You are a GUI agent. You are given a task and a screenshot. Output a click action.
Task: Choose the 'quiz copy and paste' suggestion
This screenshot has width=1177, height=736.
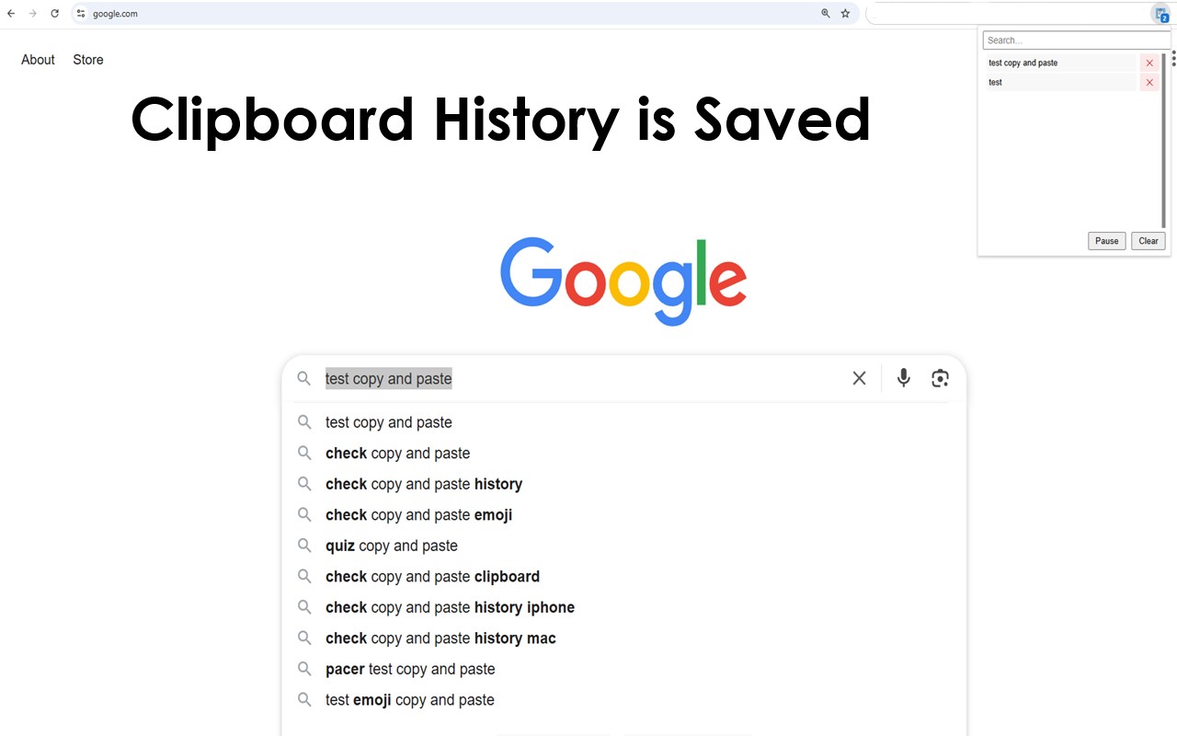point(391,546)
